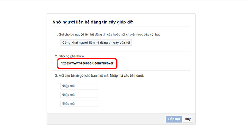The height and width of the screenshot is (140, 251).
Task: Click 'Công khai người liên hệ đáng tin cậy của tôi' button
Action: (x=96, y=43)
